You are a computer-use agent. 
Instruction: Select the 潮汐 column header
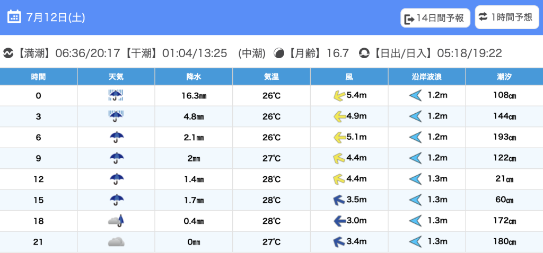tap(504, 77)
